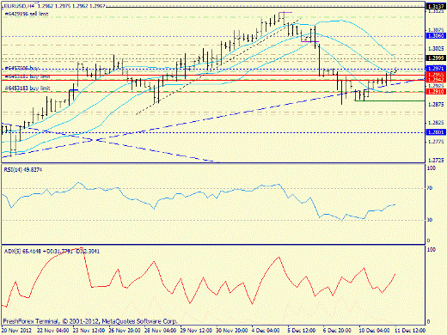The image size is (447, 335).
Task: Click the 100 value on RSI scale
Action: tap(432, 168)
